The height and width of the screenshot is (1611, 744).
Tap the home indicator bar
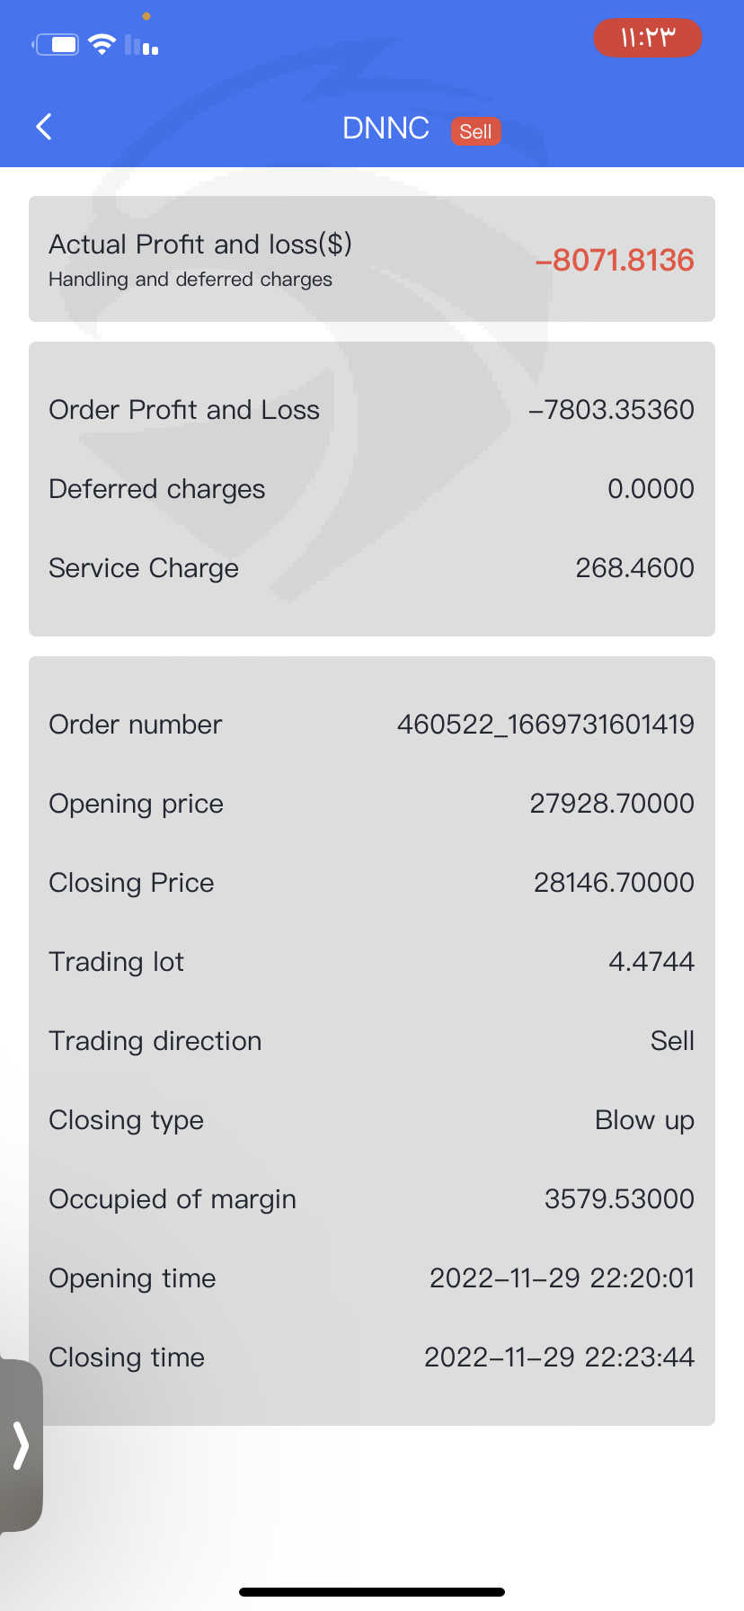coord(372,1592)
